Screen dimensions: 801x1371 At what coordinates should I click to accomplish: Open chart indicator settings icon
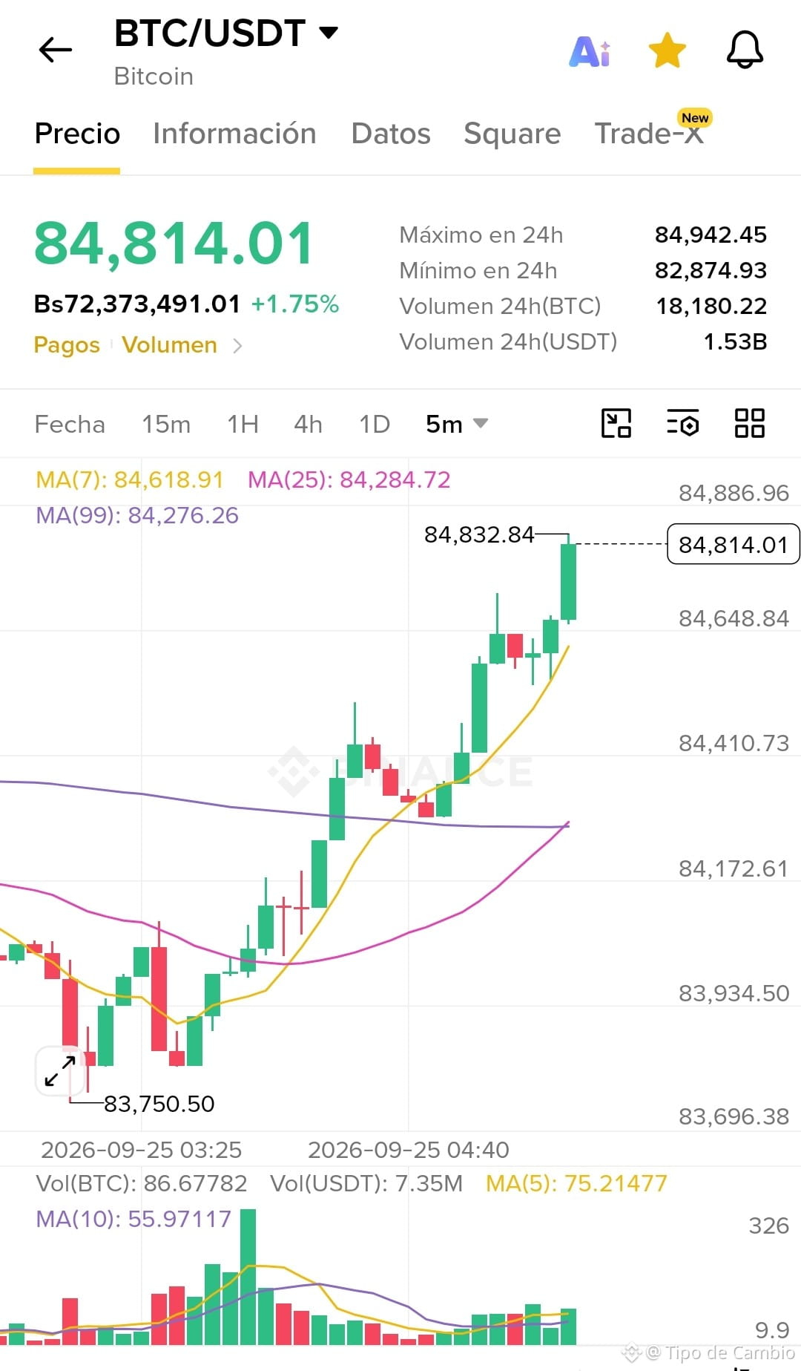(x=682, y=423)
